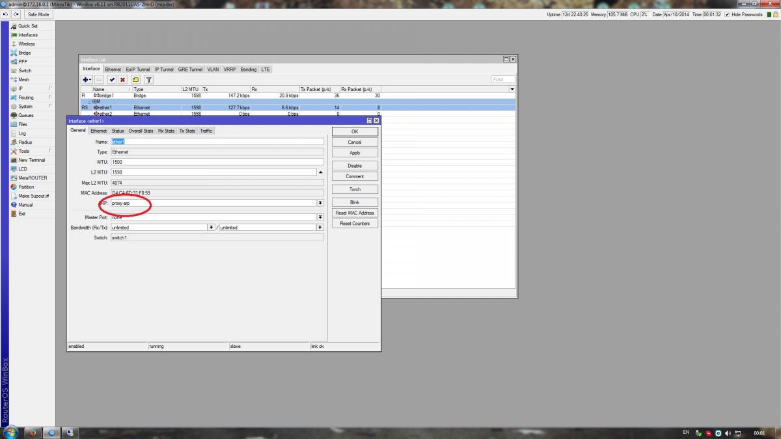Click into the MTU input field
Image resolution: width=781 pixels, height=439 pixels.
point(217,162)
